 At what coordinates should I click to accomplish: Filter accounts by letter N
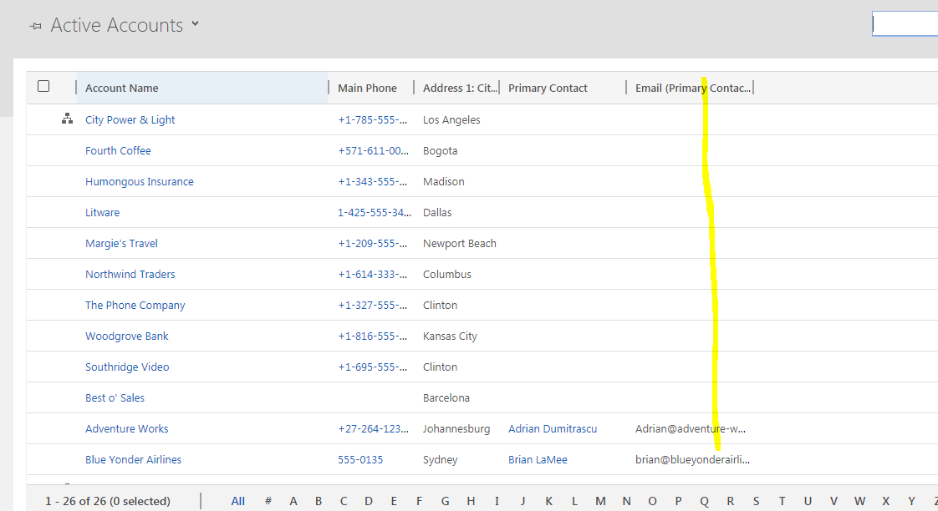626,501
